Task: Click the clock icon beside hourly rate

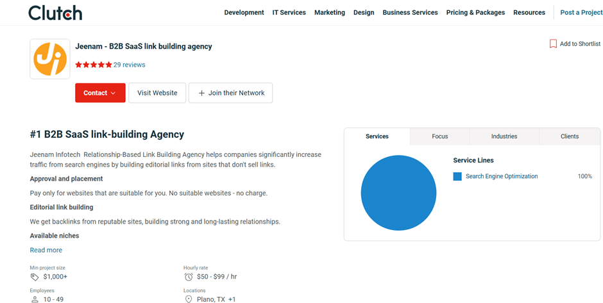Action: click(189, 277)
